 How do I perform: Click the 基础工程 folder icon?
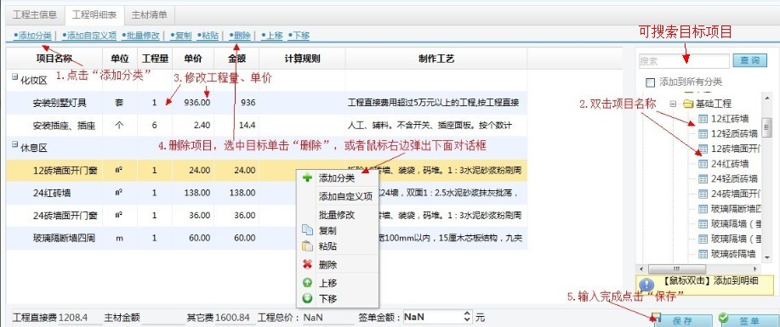[x=688, y=104]
